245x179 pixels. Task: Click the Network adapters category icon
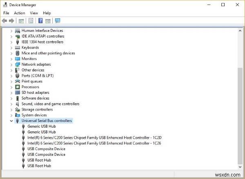tap(18, 64)
